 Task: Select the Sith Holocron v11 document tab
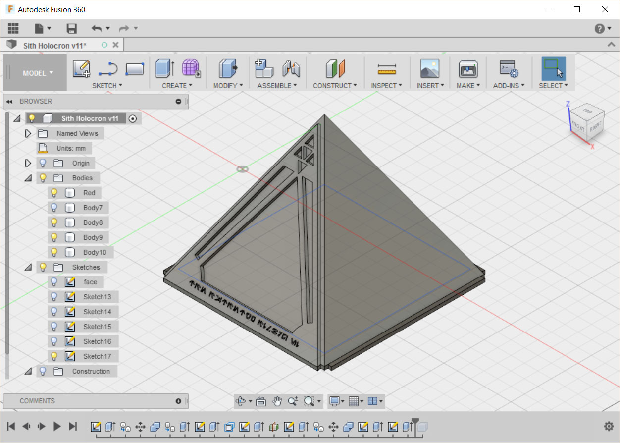tap(54, 45)
